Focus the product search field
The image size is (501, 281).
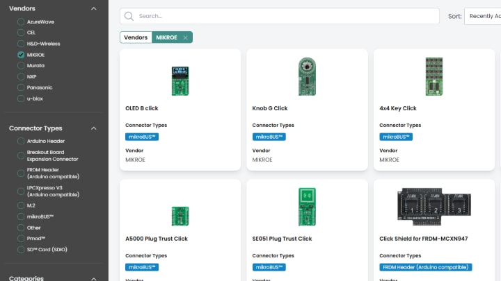point(285,16)
